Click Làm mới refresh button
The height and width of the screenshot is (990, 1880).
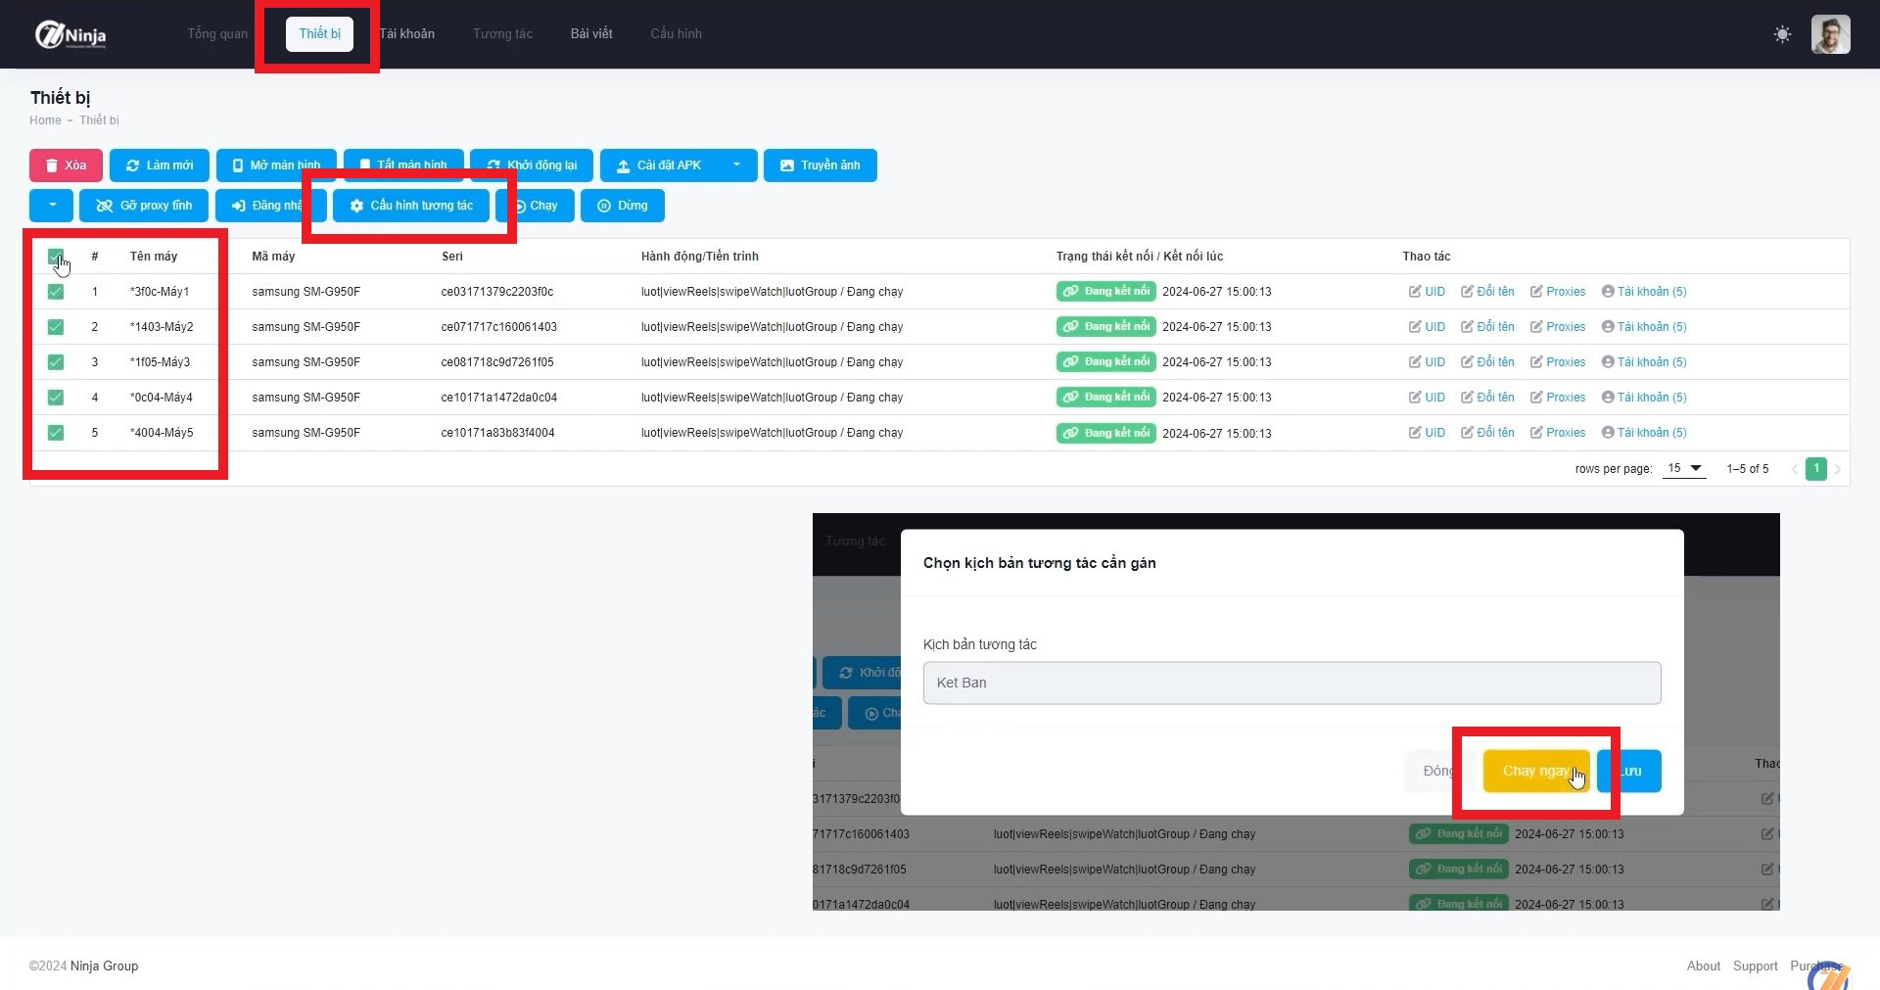pos(160,165)
